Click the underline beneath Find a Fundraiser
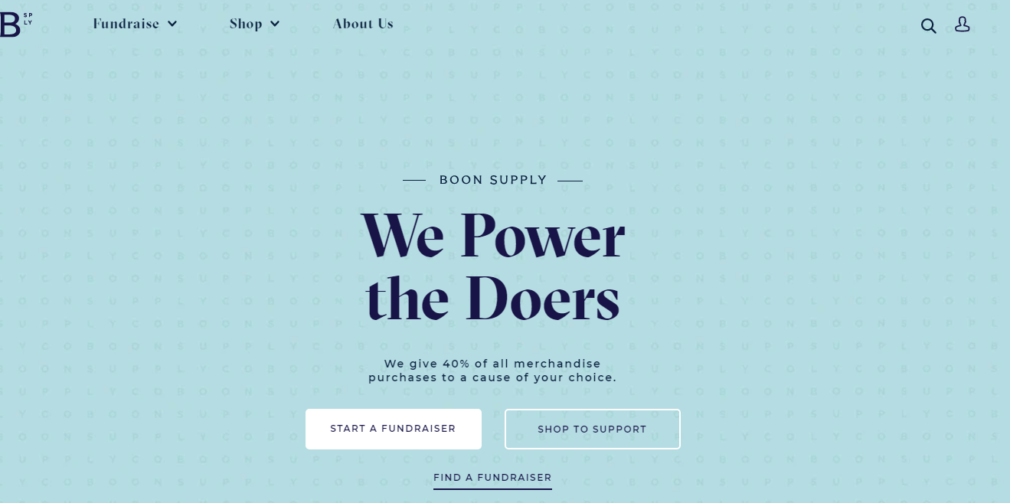This screenshot has height=503, width=1010. pos(492,488)
